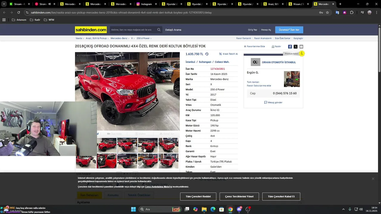Share listing by email icon
This screenshot has width=381, height=214.
[x=301, y=47]
